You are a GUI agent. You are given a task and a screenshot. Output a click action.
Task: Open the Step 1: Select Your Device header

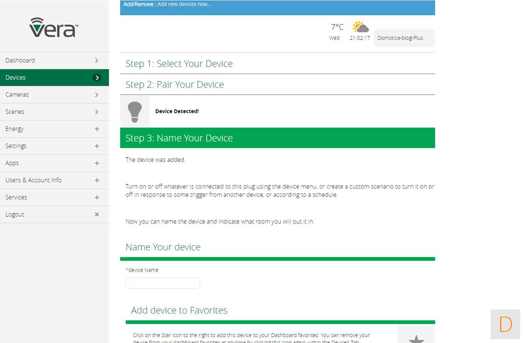(x=179, y=64)
